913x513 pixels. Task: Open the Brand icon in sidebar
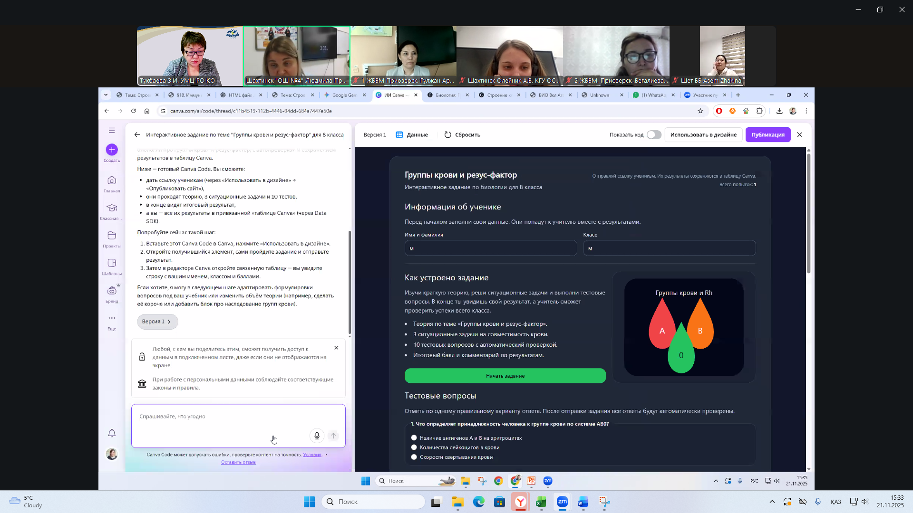tap(112, 291)
